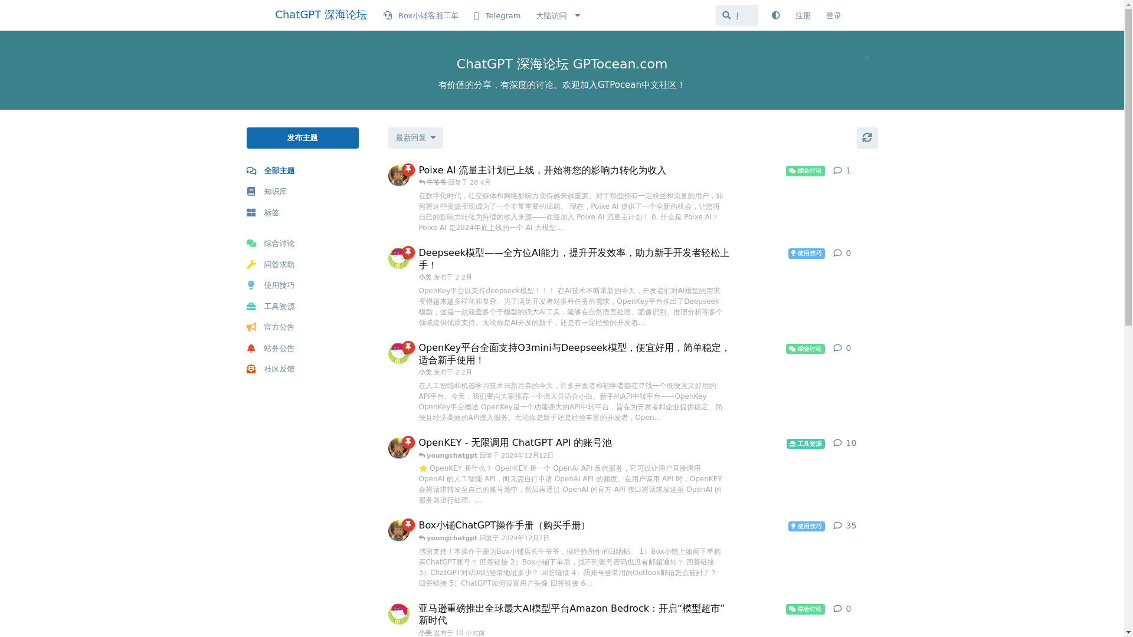Click the 发布主题 new topic button
1133x637 pixels.
302,138
